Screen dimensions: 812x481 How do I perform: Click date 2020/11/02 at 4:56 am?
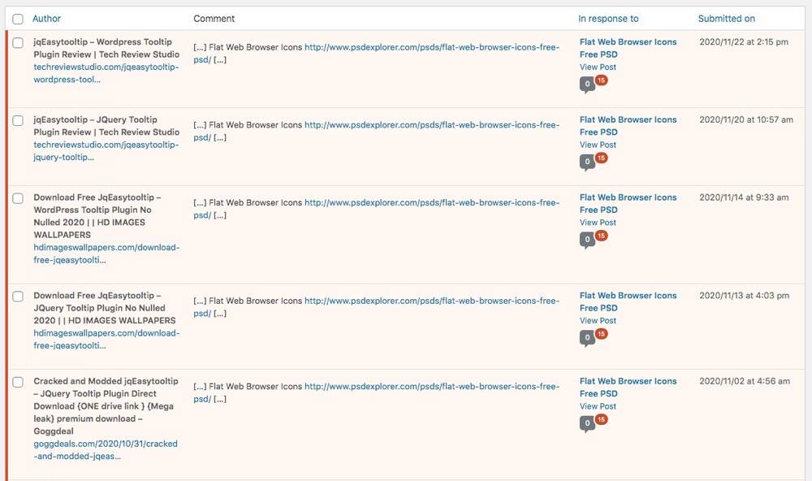(745, 382)
